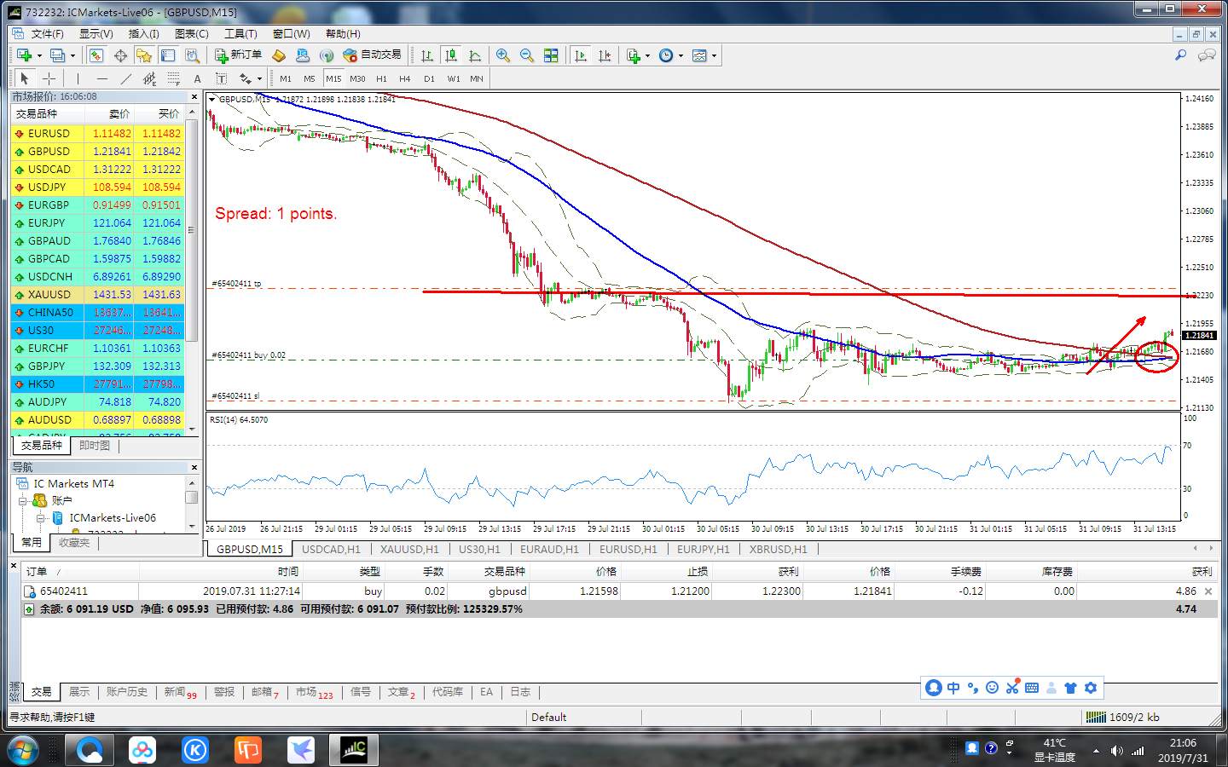1228x767 pixels.
Task: Open the New Chart toolbar icon
Action: (24, 55)
